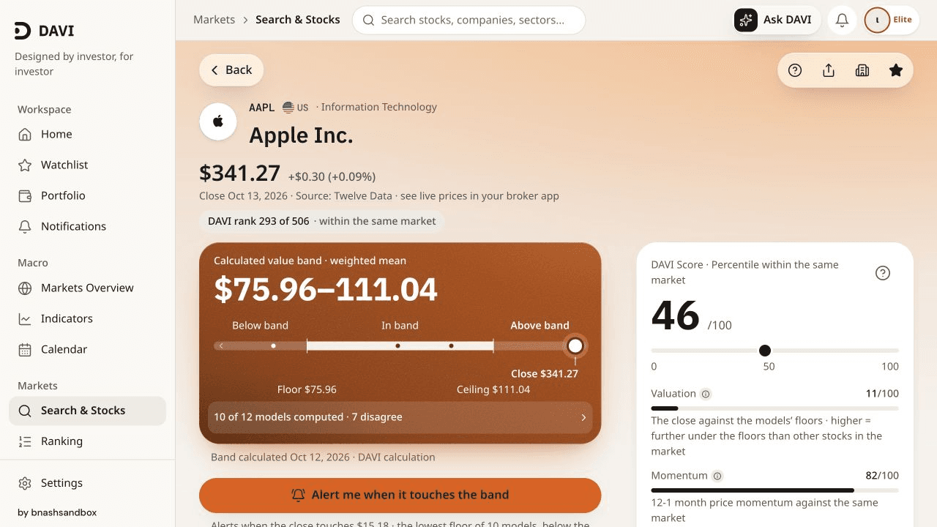
Task: Open Settings in sidebar
Action: click(88, 483)
